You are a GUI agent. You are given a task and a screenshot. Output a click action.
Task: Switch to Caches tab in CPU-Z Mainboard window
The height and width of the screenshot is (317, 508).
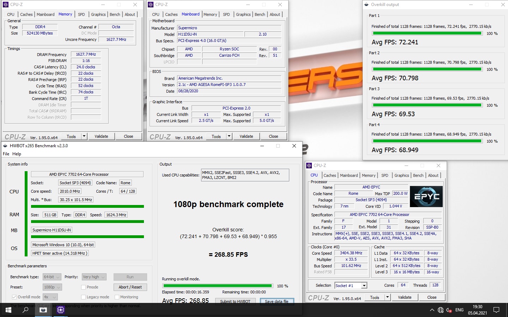tap(171, 14)
